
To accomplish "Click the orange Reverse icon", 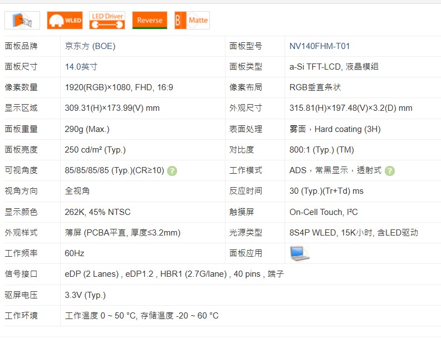I will (x=149, y=20).
